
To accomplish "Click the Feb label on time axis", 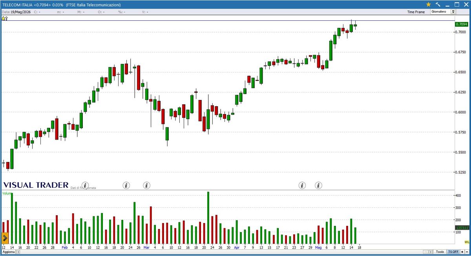I will pos(64,248).
